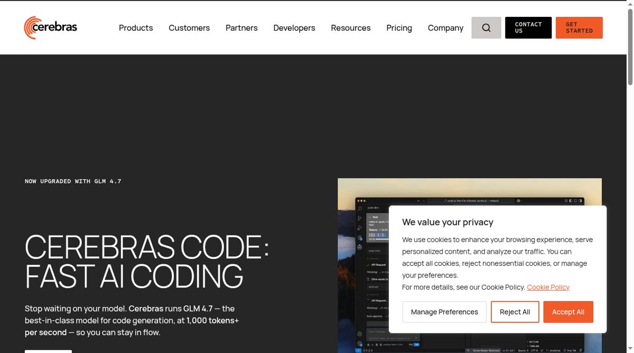Image resolution: width=634 pixels, height=353 pixels.
Task: Click the 'Cerebras Code: Fast AI Coding' headline
Action: coord(147,261)
